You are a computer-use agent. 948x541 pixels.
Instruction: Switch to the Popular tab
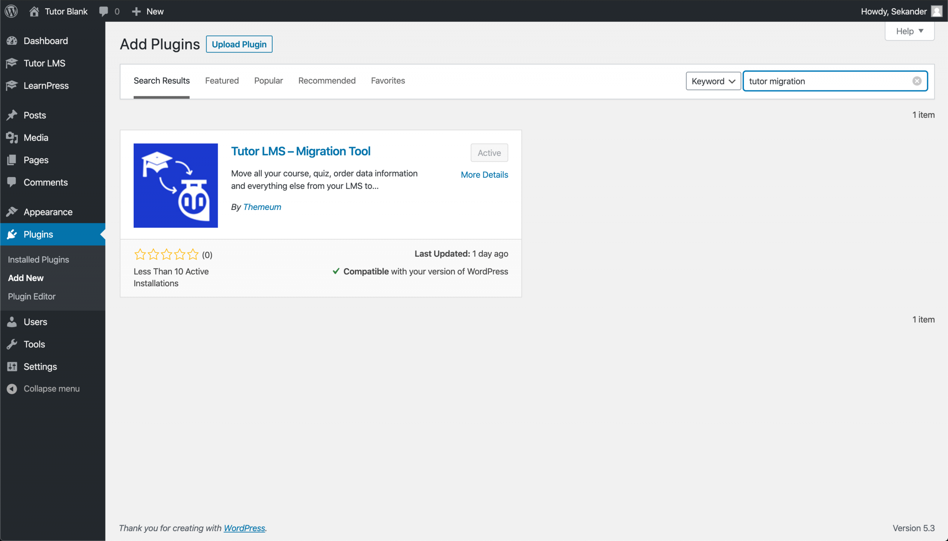[x=268, y=81]
